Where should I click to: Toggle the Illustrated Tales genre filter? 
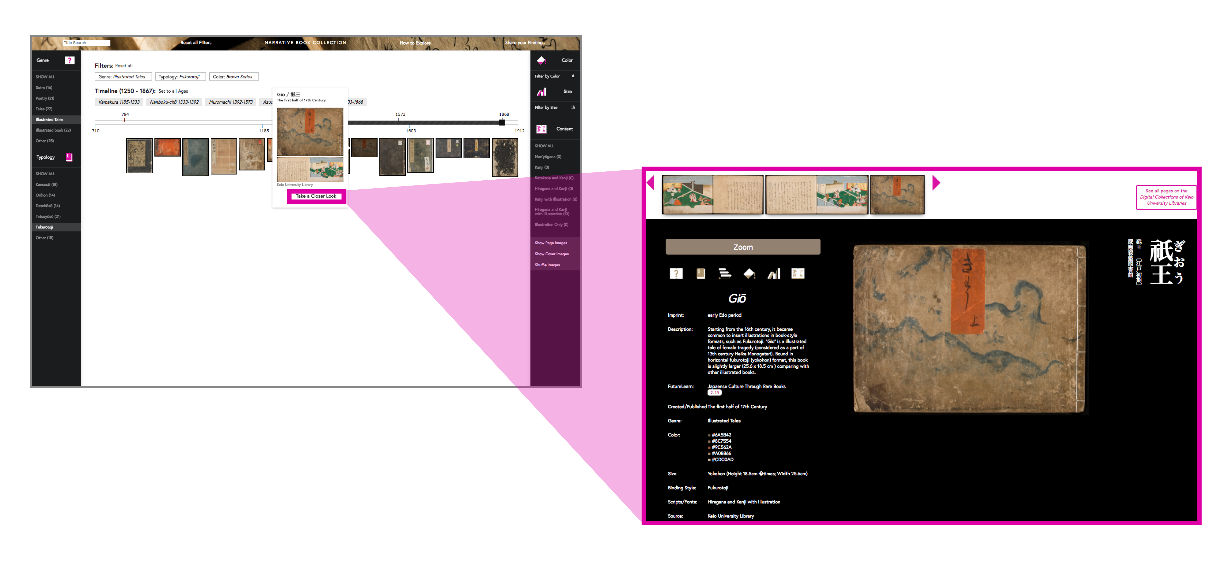(x=57, y=119)
